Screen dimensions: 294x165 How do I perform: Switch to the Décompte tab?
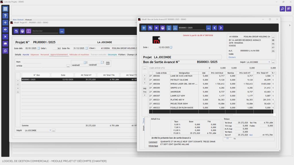click(x=112, y=54)
